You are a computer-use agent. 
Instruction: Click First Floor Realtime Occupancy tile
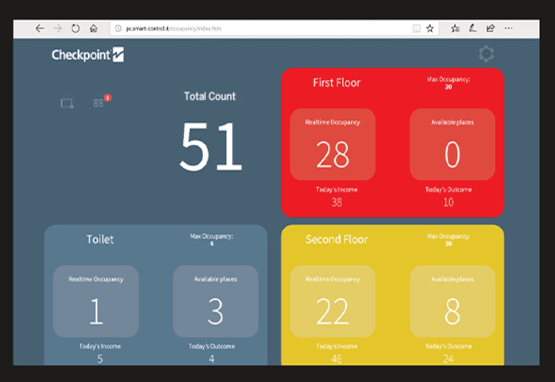click(x=332, y=144)
